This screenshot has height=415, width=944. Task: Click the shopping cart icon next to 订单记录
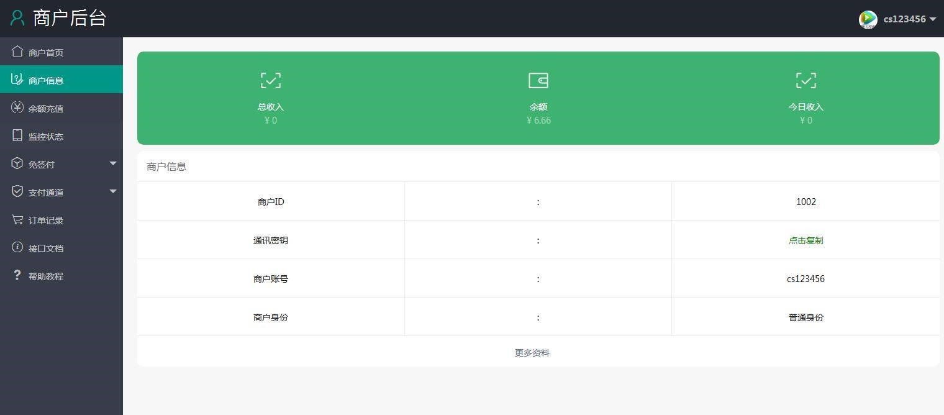pos(17,219)
